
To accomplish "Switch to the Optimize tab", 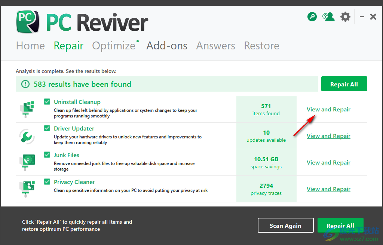I will [x=114, y=46].
